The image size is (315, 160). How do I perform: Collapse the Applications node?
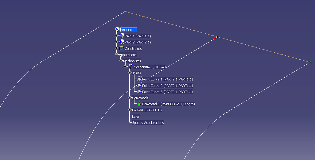click(116, 54)
